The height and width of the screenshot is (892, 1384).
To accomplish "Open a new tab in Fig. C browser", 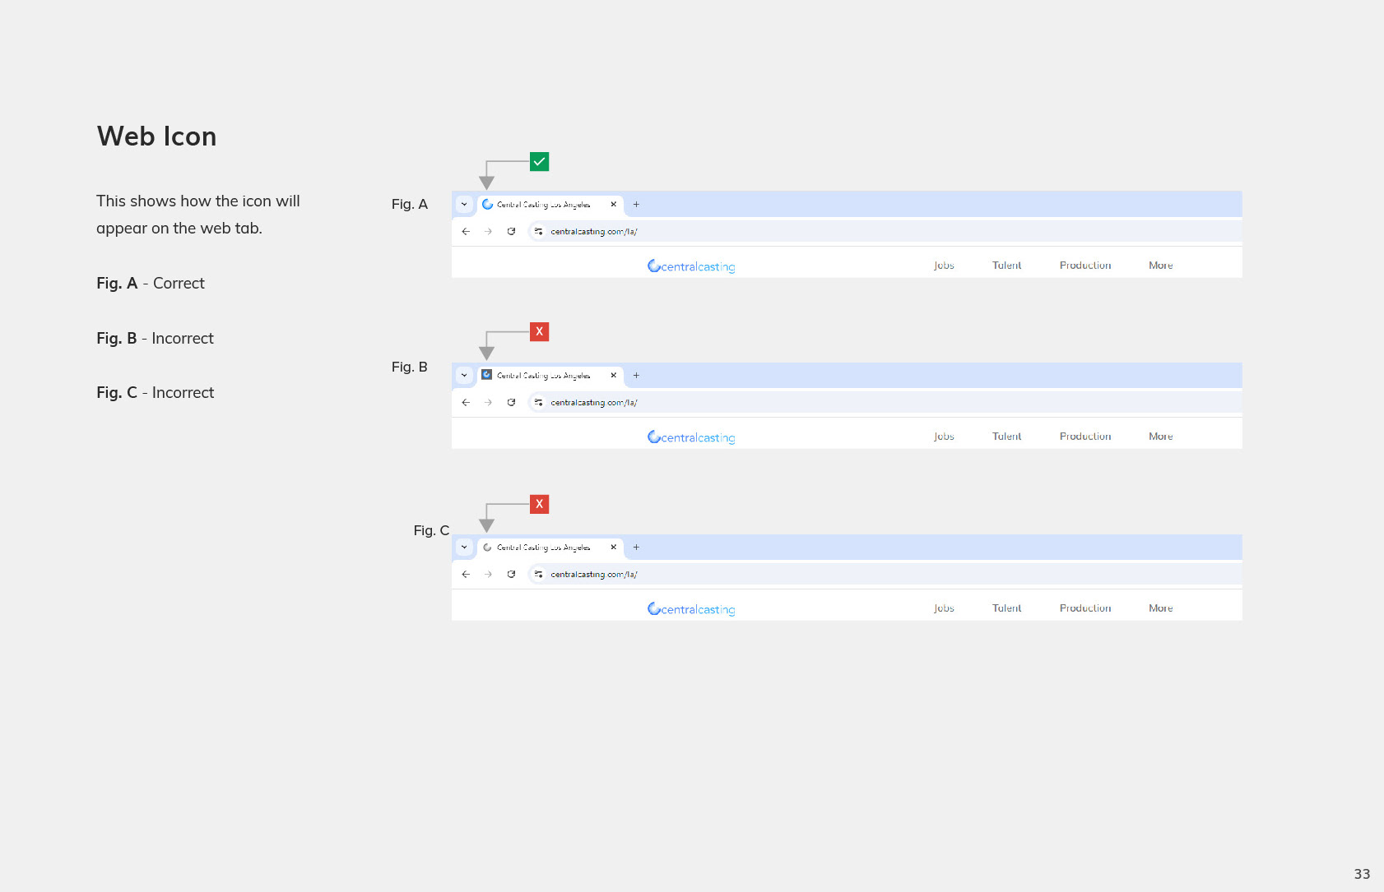I will (x=636, y=548).
